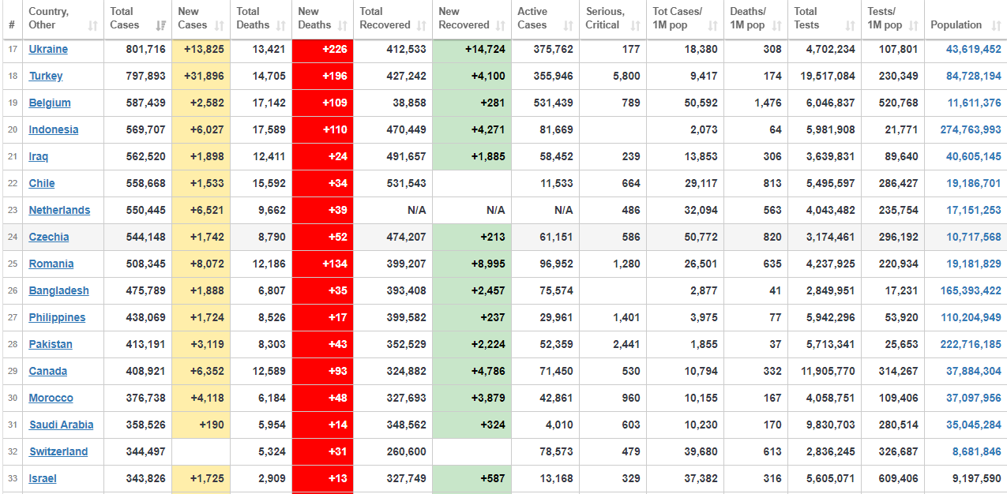
Task: Sort by Total Deaths sort arrows
Action: pos(282,25)
